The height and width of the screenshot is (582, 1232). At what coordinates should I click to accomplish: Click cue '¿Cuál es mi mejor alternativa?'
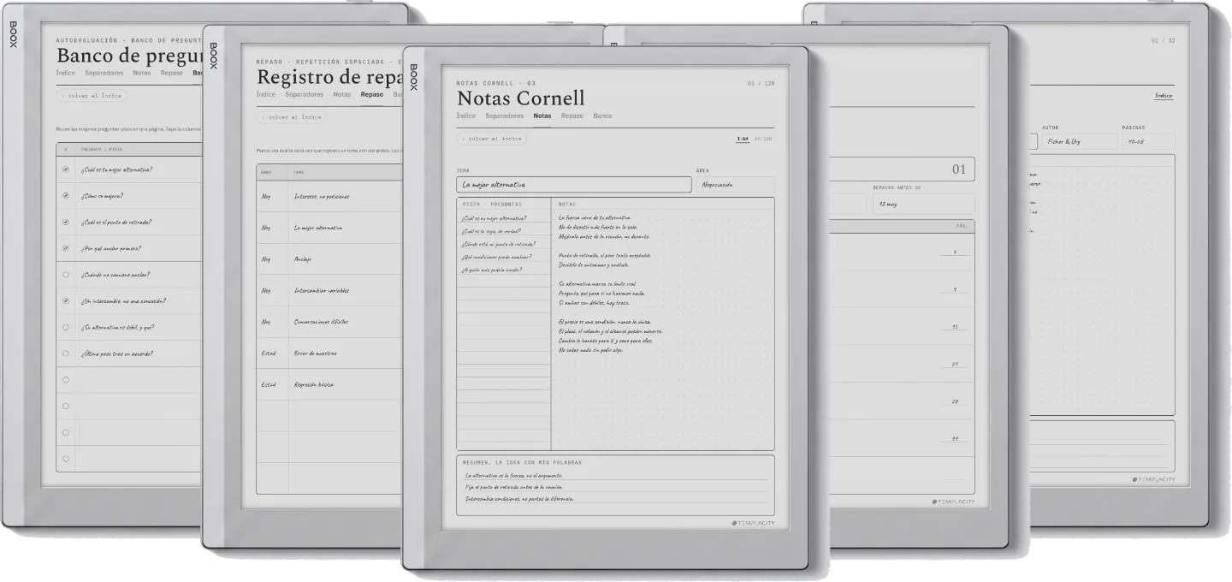pos(495,218)
